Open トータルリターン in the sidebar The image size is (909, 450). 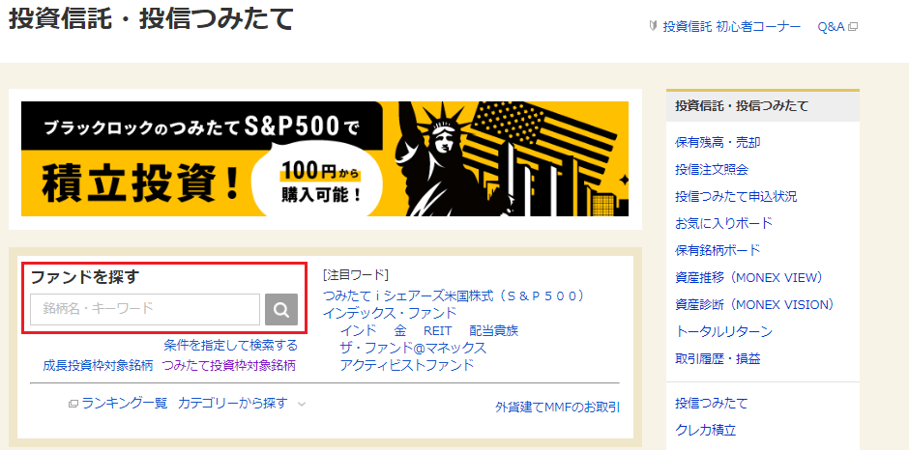pos(724,332)
